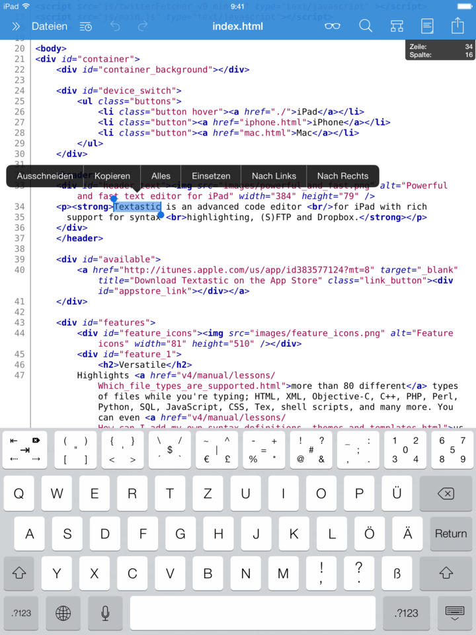Screen dimensions: 476x635
Task: Switch to the .?123 number keyboard
Action: 22,613
